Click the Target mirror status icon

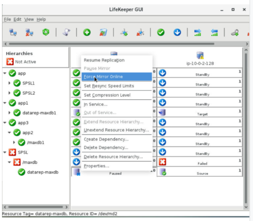[162, 112]
